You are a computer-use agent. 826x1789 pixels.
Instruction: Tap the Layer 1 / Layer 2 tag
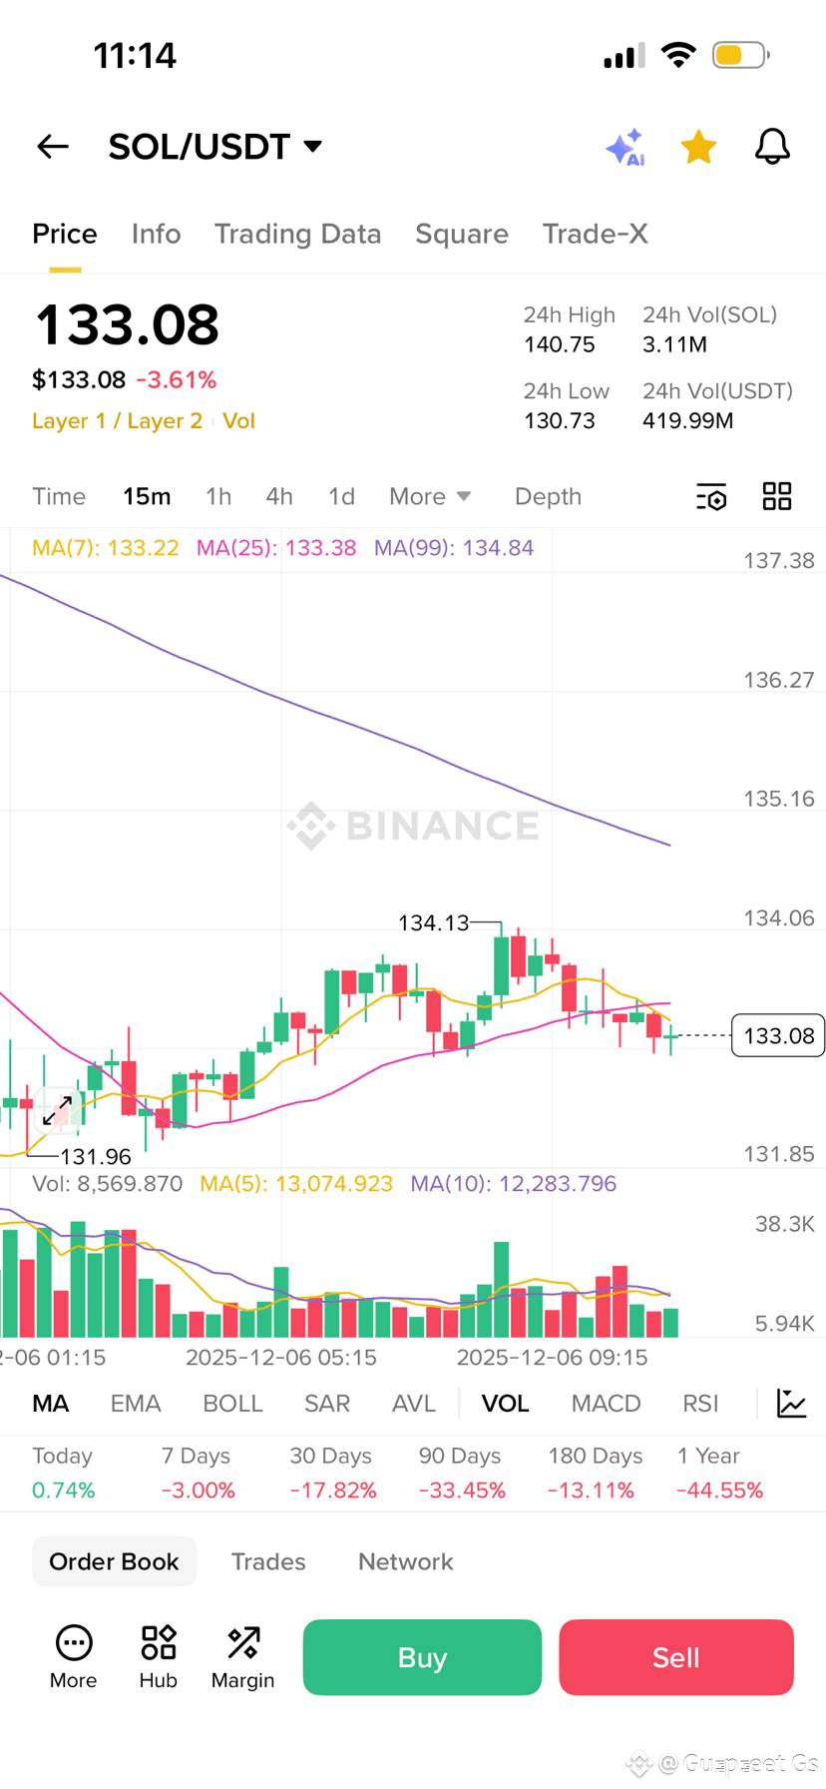(x=117, y=421)
